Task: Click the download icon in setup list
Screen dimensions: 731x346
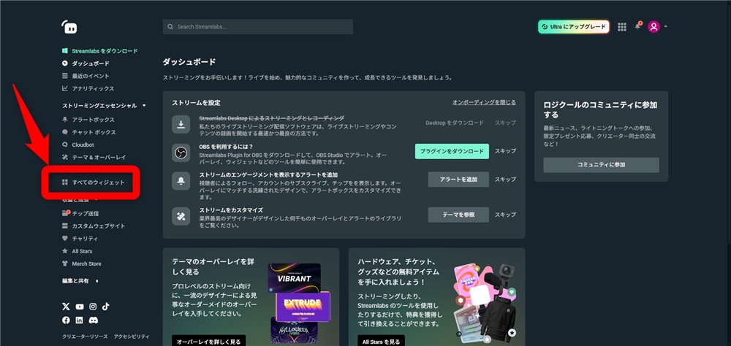Action: pos(181,124)
